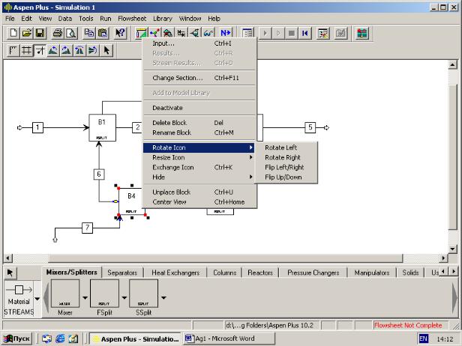Click the grid toggle icon in second toolbar
462x346 pixels.
(x=26, y=51)
